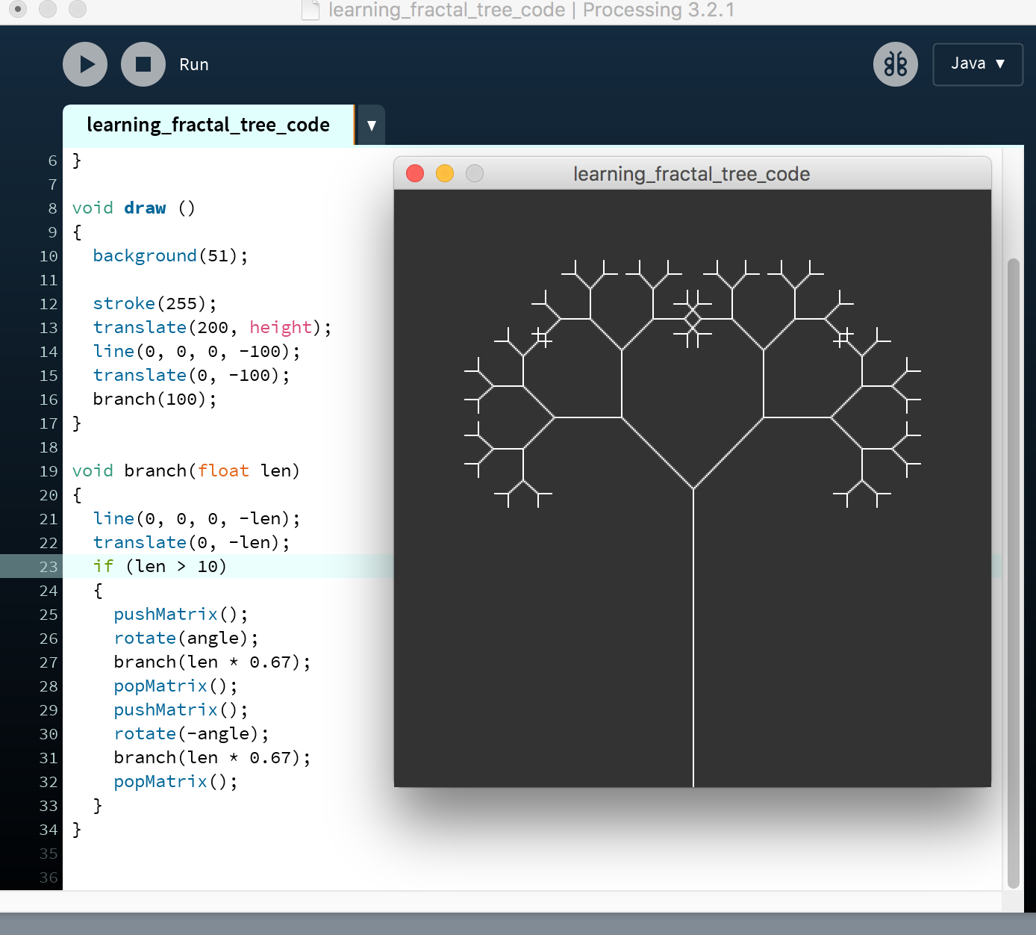Open the tab menu arrow beside the sketch tab
This screenshot has height=935, width=1036.
point(372,125)
